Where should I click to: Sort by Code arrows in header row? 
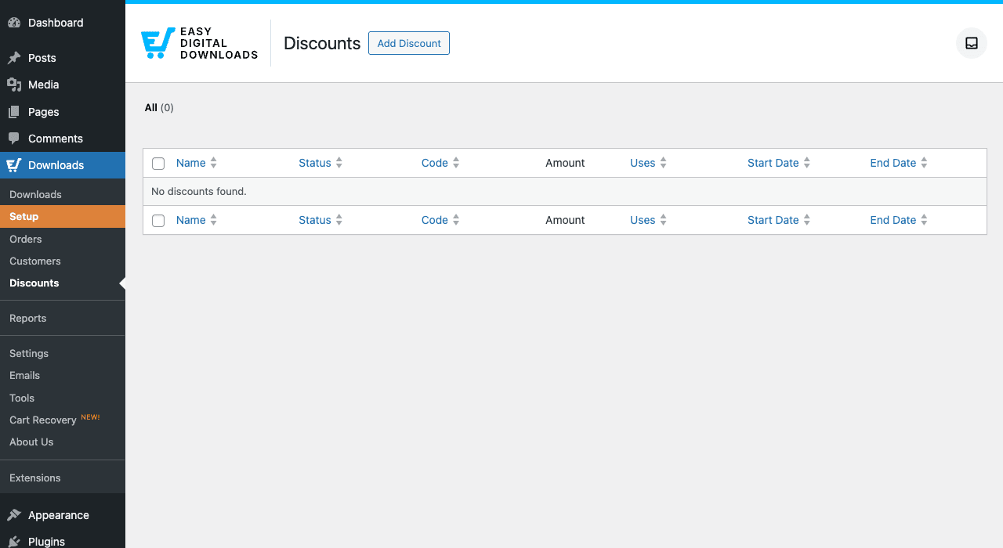pos(456,163)
